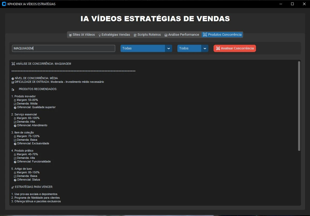310x216 pixels.
Task: Focus the MAQUIAGEM search input field
Action: click(x=64, y=48)
